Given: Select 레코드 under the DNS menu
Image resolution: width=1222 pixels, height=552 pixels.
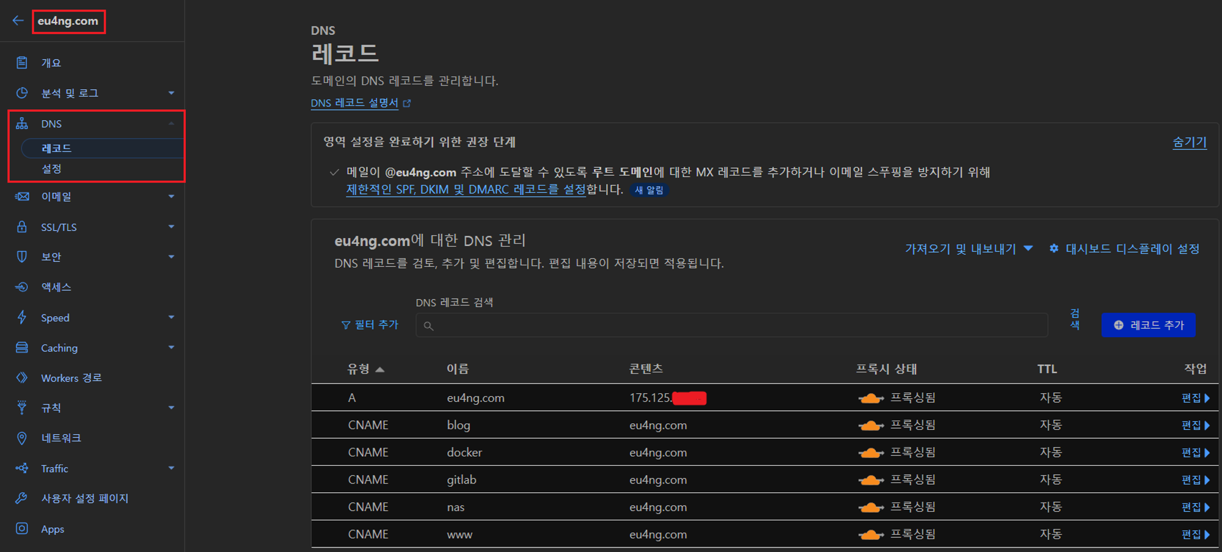Looking at the screenshot, I should 56,148.
